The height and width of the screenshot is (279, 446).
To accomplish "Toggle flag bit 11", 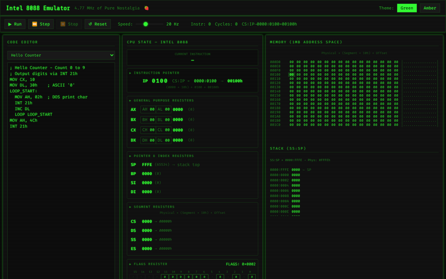I will pos(165,277).
